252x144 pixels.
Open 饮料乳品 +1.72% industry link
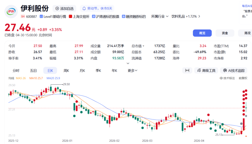click(x=184, y=16)
